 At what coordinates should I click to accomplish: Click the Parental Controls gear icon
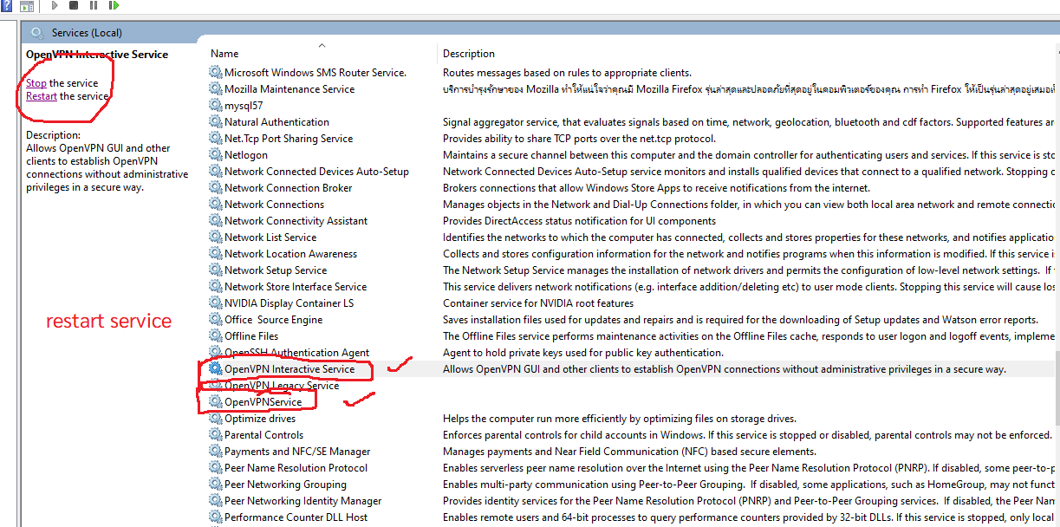click(x=216, y=435)
